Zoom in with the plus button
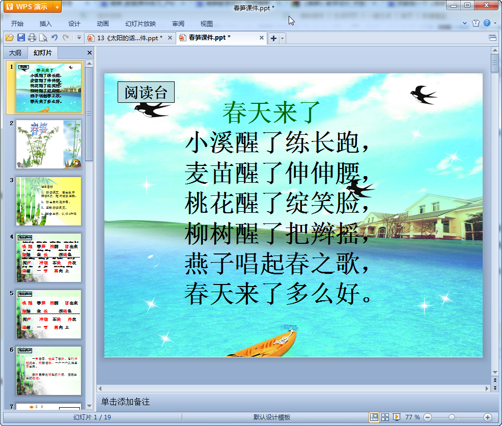This screenshot has width=502, height=426. [488, 417]
